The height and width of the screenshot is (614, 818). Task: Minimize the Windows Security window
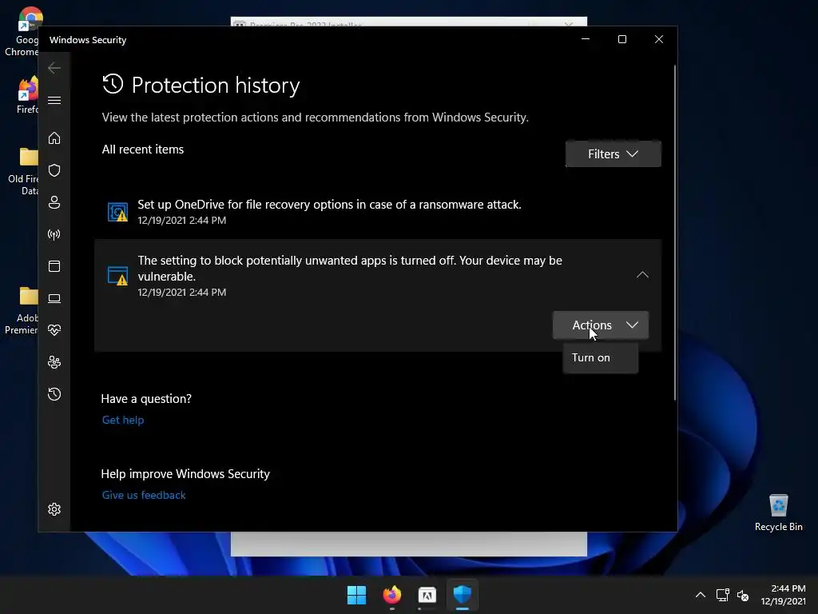point(586,39)
